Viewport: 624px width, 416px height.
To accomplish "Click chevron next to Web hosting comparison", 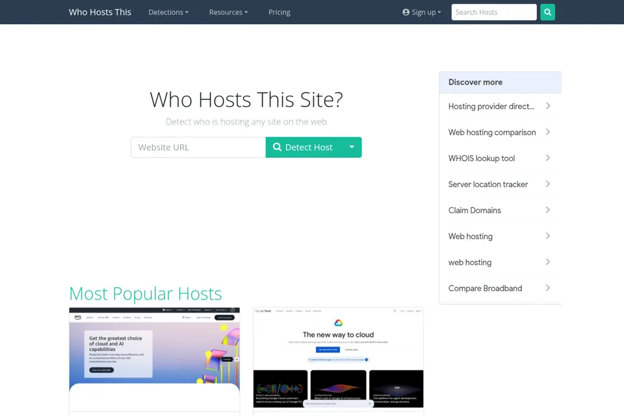I will [548, 132].
